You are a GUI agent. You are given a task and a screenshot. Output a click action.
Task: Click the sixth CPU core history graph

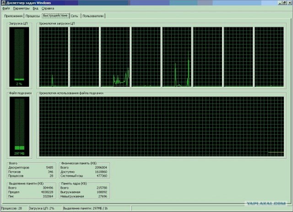pyautogui.click(x=207, y=57)
